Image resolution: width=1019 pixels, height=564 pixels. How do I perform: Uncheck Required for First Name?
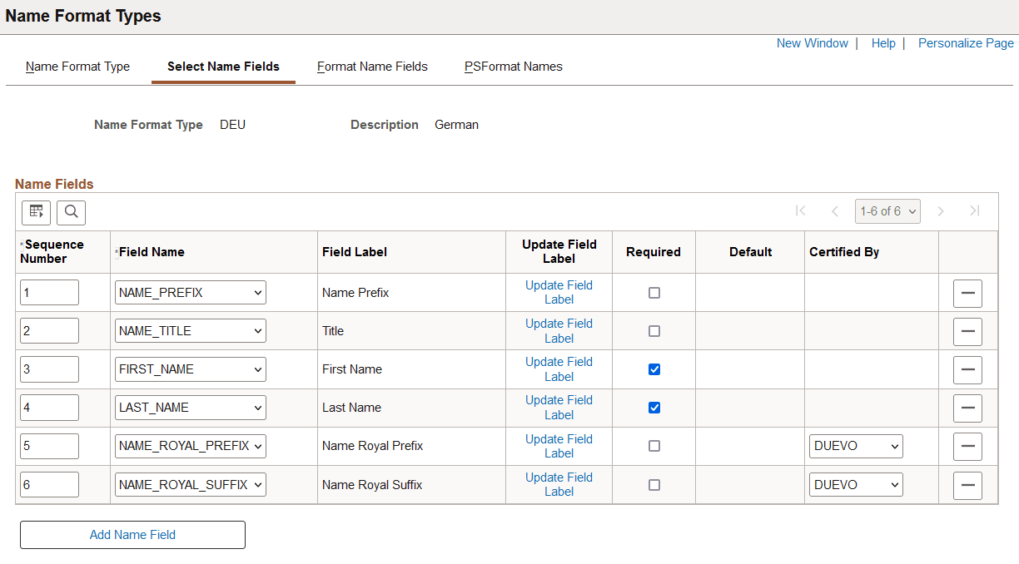tap(654, 369)
